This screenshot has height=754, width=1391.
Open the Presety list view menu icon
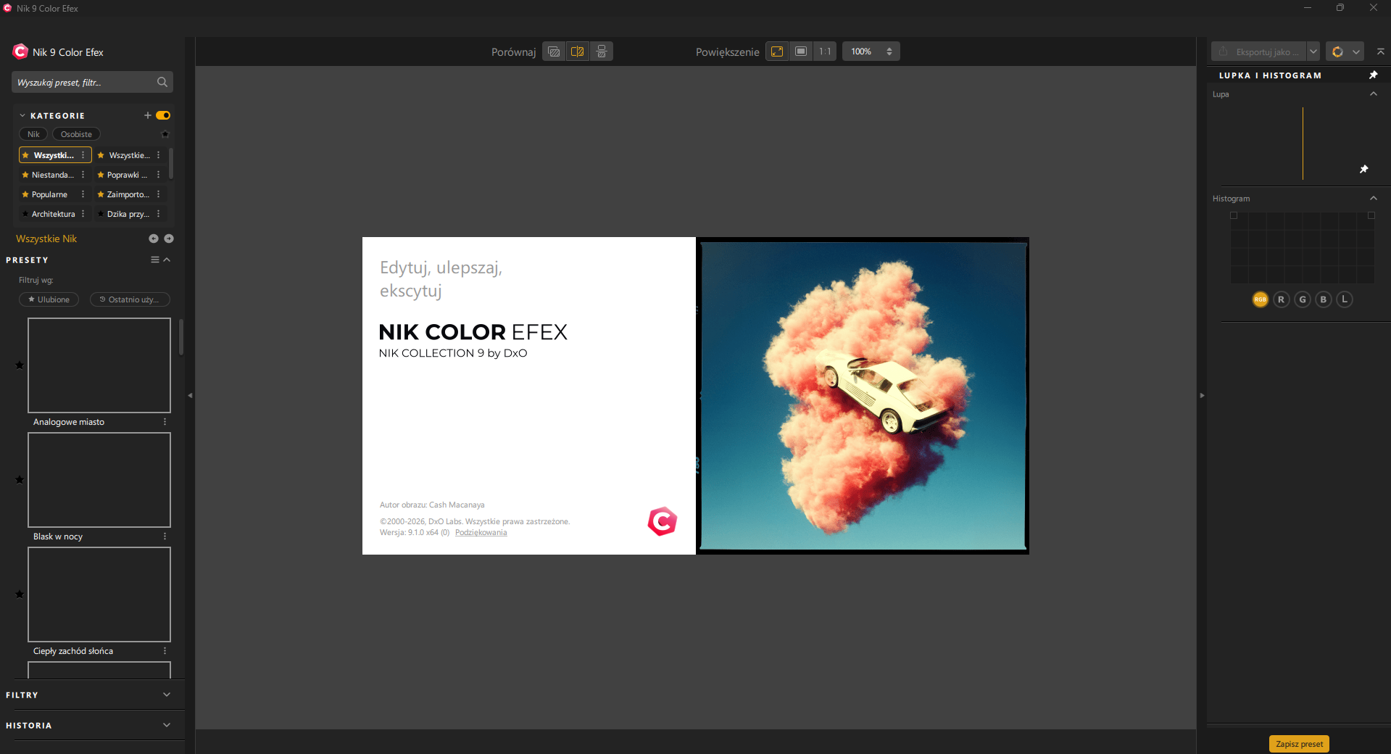click(x=155, y=260)
